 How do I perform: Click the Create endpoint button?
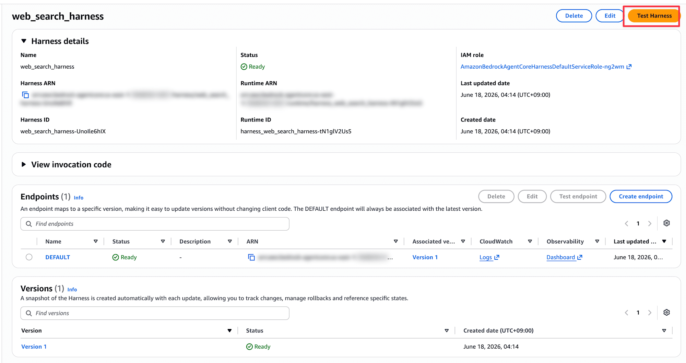click(641, 197)
